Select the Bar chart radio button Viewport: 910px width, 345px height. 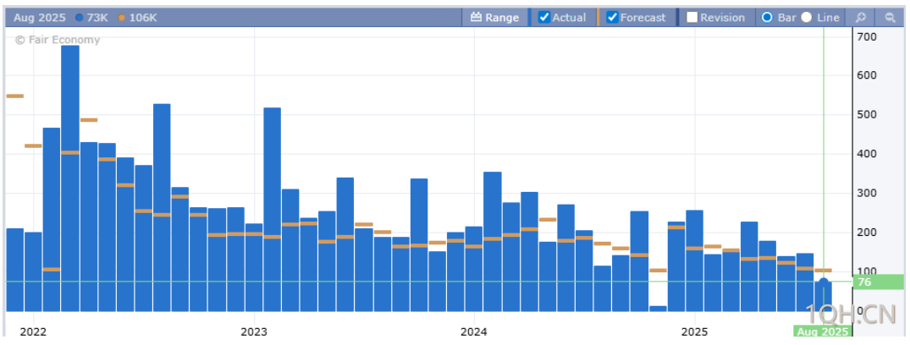[x=768, y=17]
